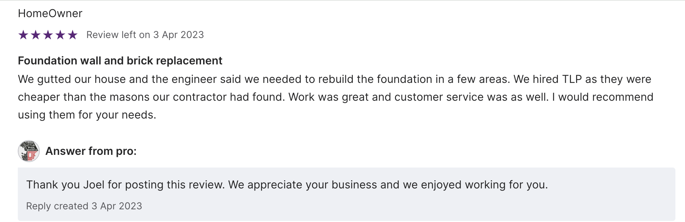
Task: Click the fourth purple rating star
Action: 60,35
